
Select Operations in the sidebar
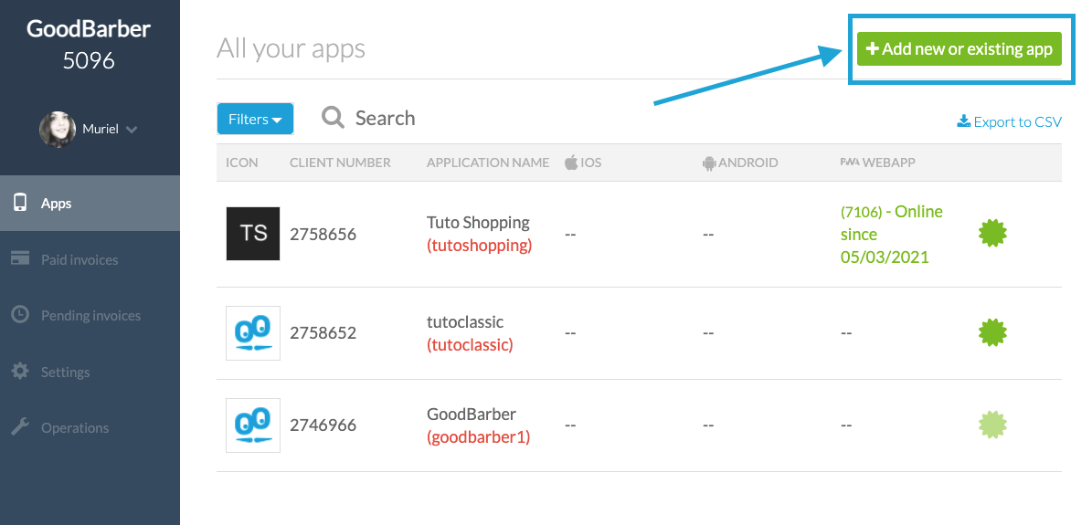74,428
